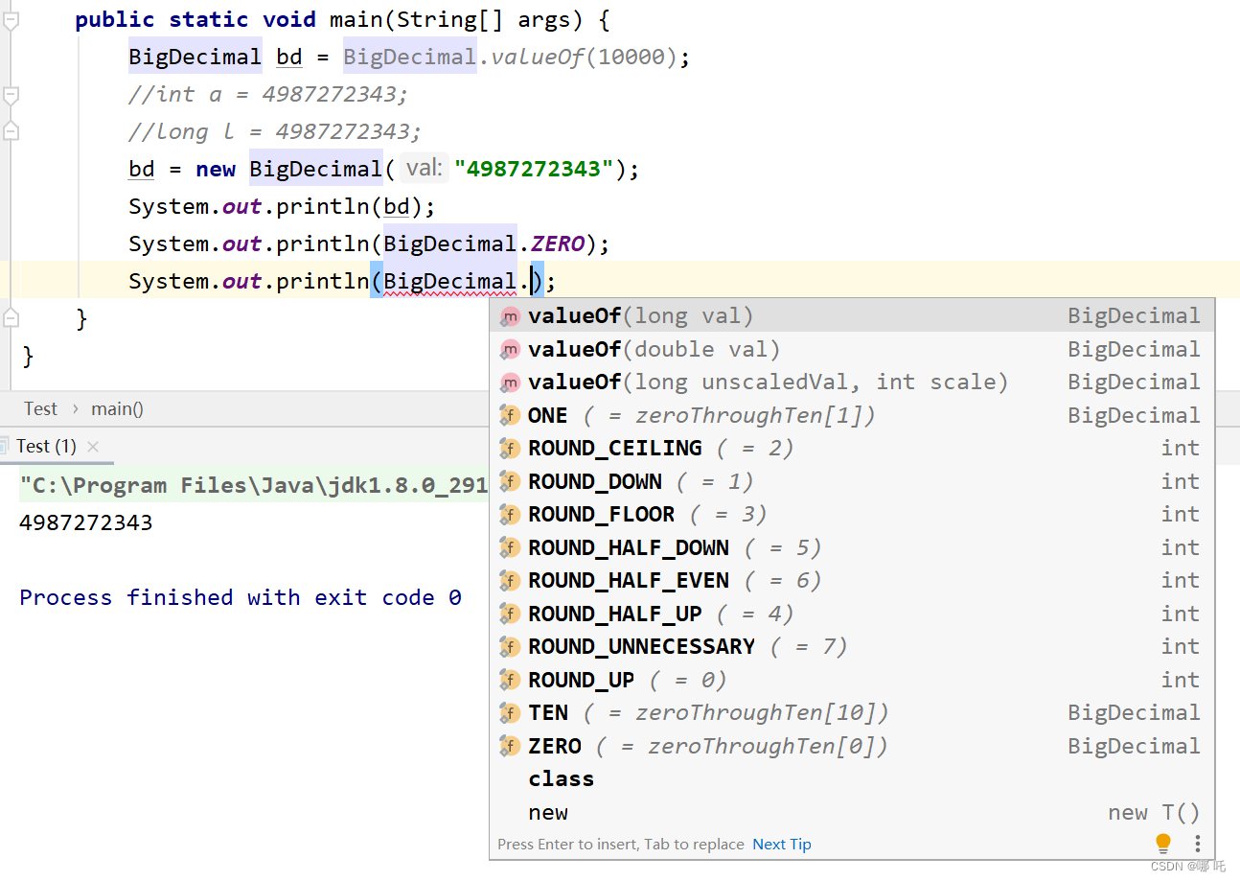Viewport: 1240px width, 881px height.
Task: Select the class keyword completion entry
Action: pos(561,778)
